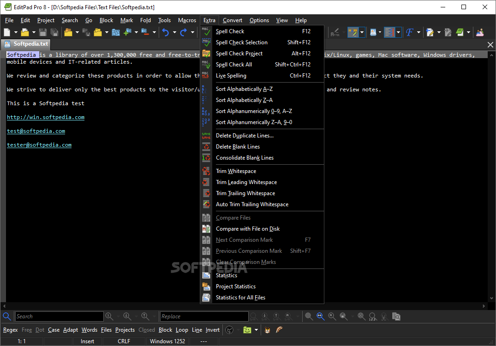
Task: Click the green notebook icon in toolbar
Action: 460,32
